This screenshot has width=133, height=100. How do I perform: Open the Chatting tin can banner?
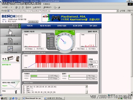11,58
